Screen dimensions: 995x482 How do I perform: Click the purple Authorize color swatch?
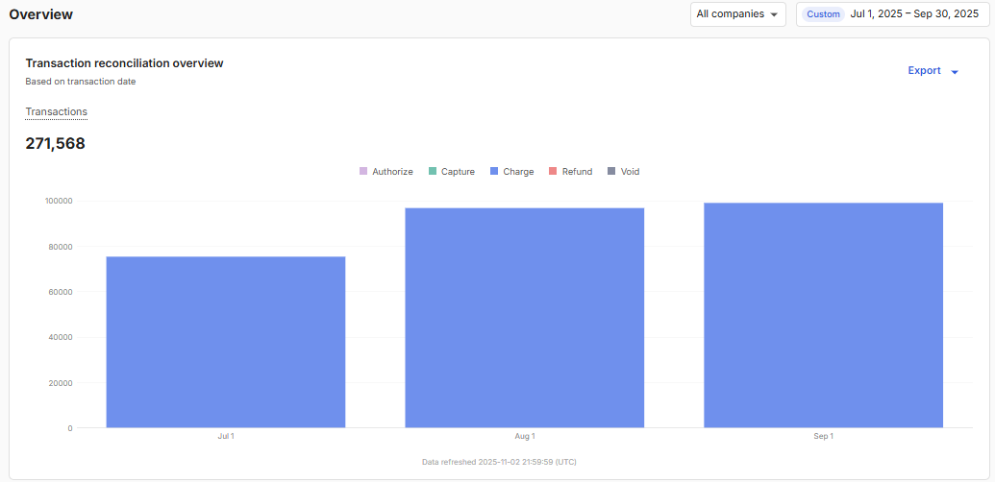363,171
